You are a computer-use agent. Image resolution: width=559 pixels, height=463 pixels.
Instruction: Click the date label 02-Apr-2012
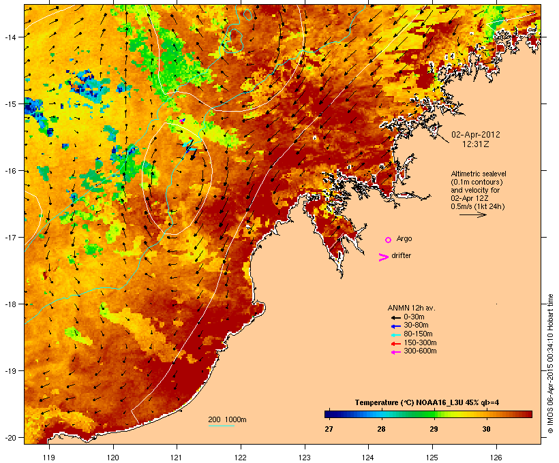point(476,135)
